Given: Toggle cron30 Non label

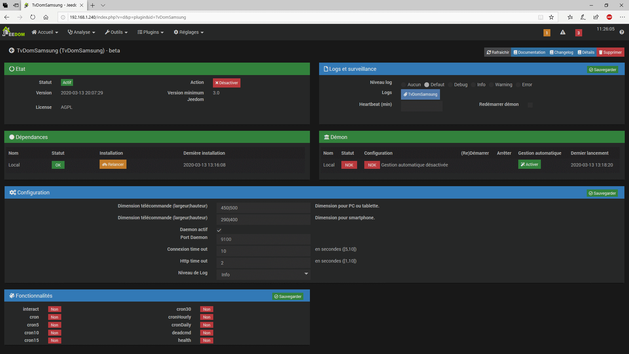Looking at the screenshot, I should 207,309.
